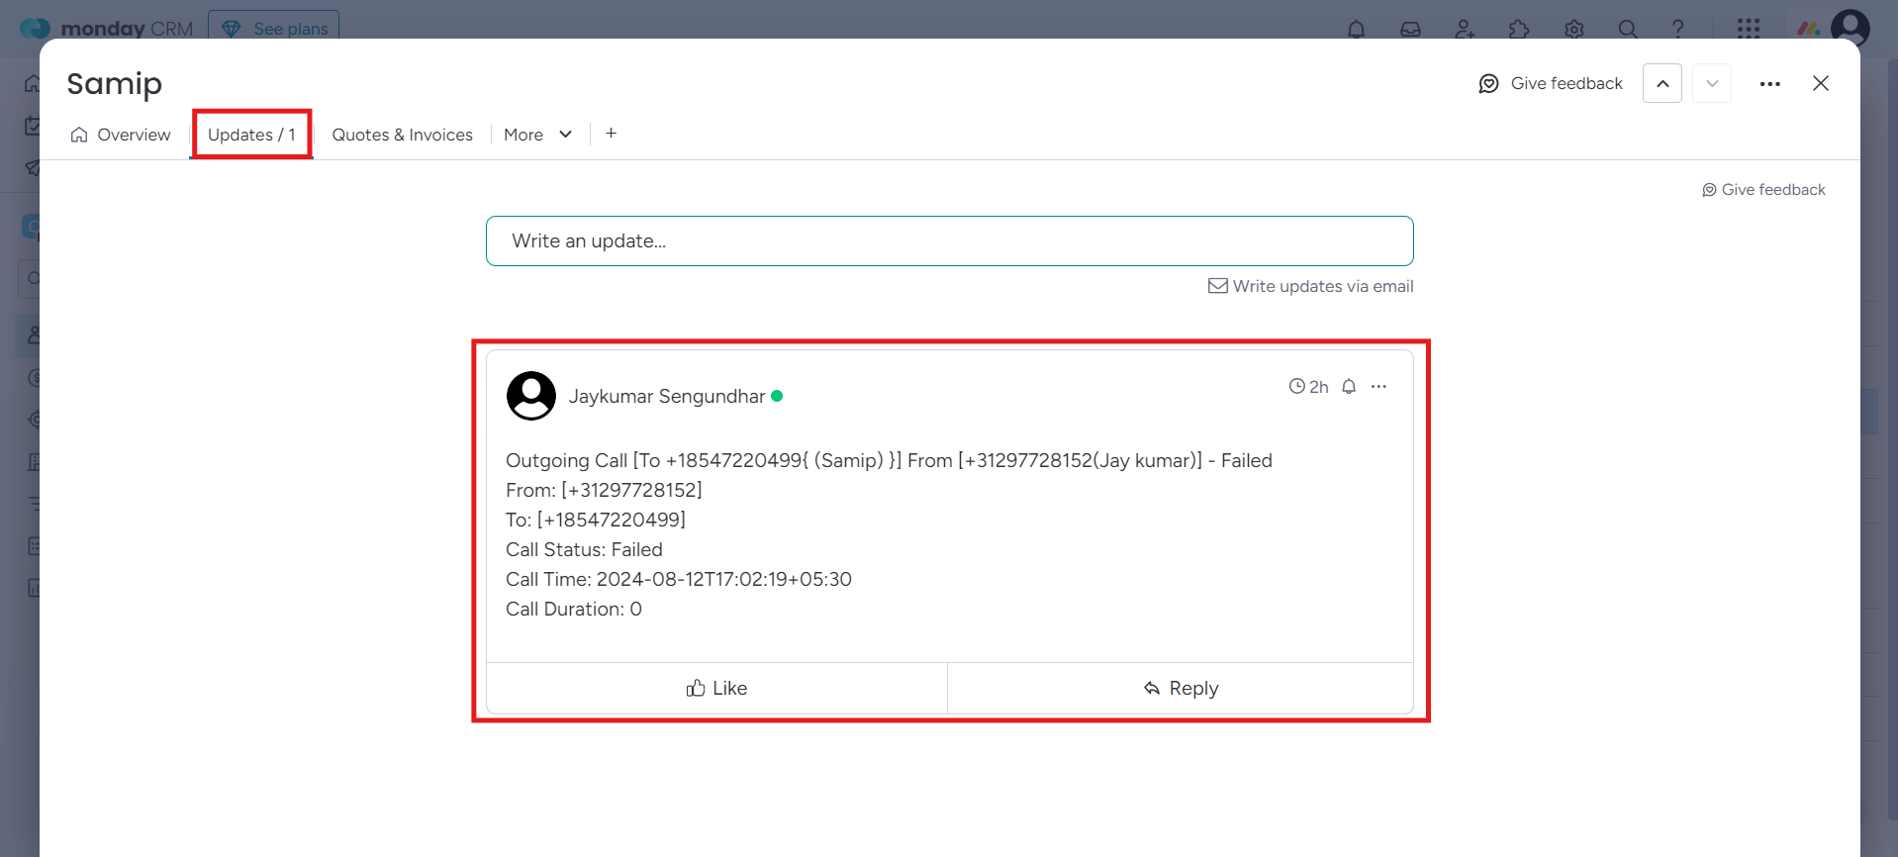Expand the More tabs dropdown
This screenshot has width=1898, height=857.
[538, 135]
